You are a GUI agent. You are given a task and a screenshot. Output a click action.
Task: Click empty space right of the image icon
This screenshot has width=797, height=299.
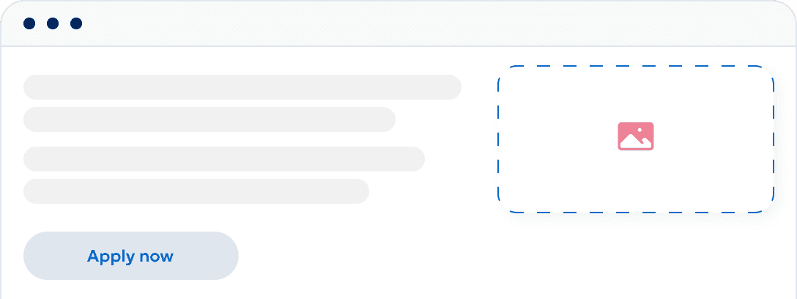pos(714,138)
